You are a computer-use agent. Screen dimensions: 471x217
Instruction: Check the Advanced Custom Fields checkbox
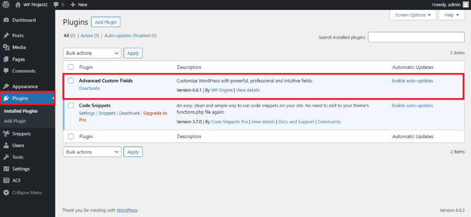(x=71, y=81)
